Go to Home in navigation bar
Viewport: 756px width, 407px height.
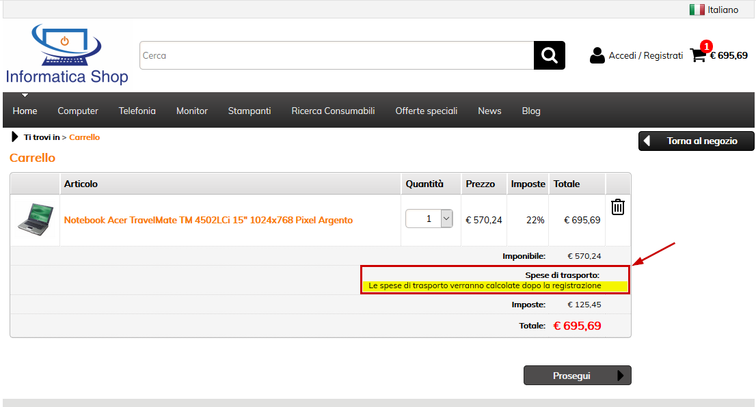(x=25, y=111)
